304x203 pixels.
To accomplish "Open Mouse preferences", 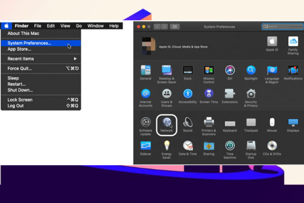I will [x=272, y=125].
